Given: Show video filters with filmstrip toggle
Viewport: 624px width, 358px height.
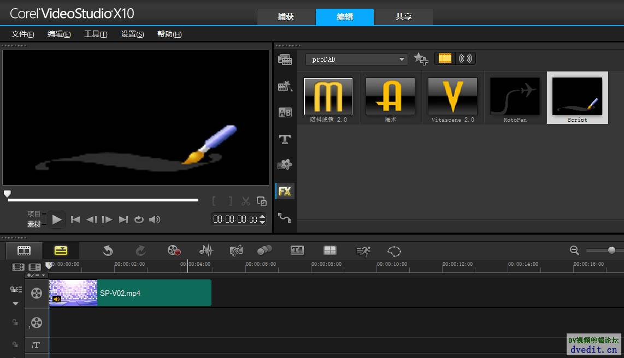Looking at the screenshot, I should click(445, 58).
